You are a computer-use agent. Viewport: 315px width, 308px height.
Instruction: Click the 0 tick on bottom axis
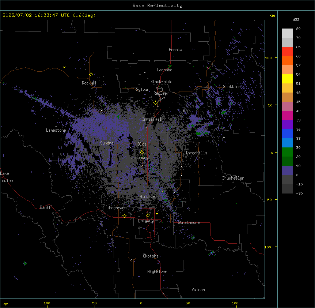click(x=141, y=303)
